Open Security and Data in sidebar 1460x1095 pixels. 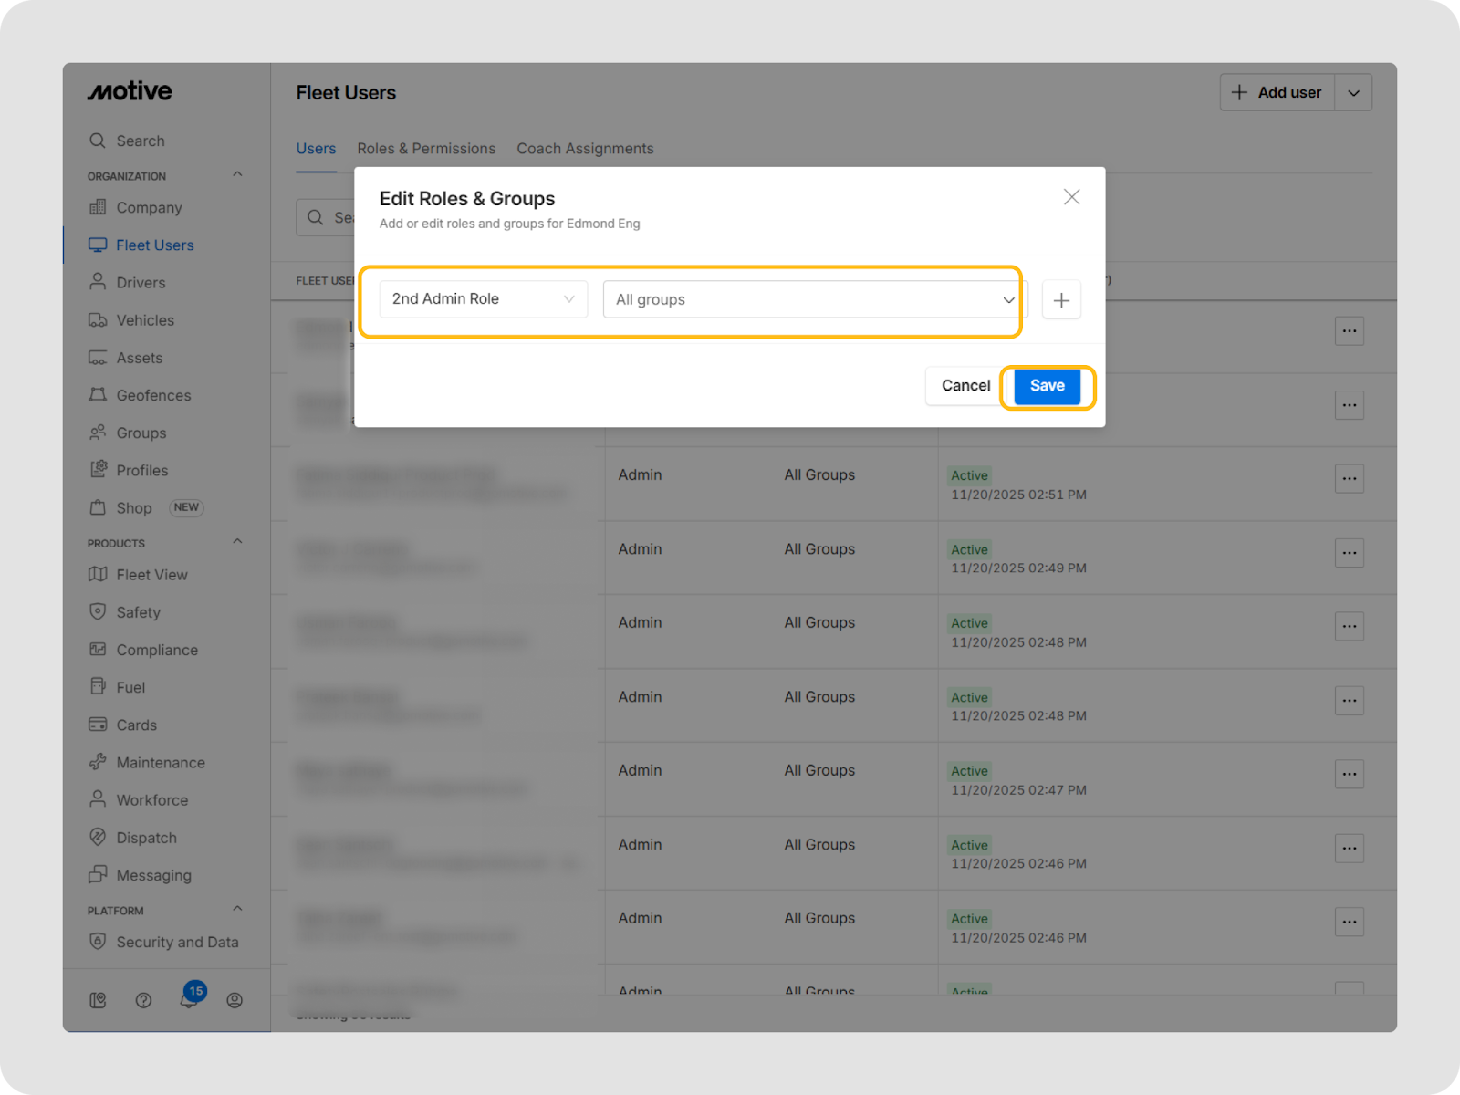point(176,942)
